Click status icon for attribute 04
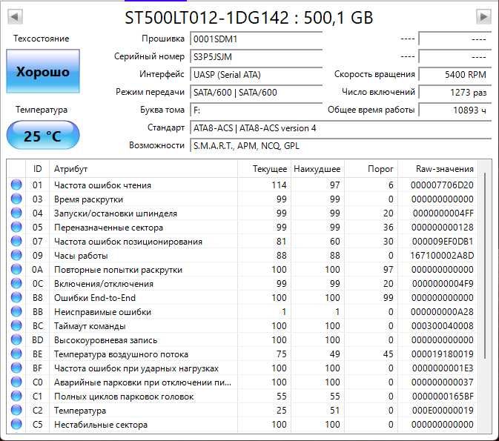 (16, 213)
